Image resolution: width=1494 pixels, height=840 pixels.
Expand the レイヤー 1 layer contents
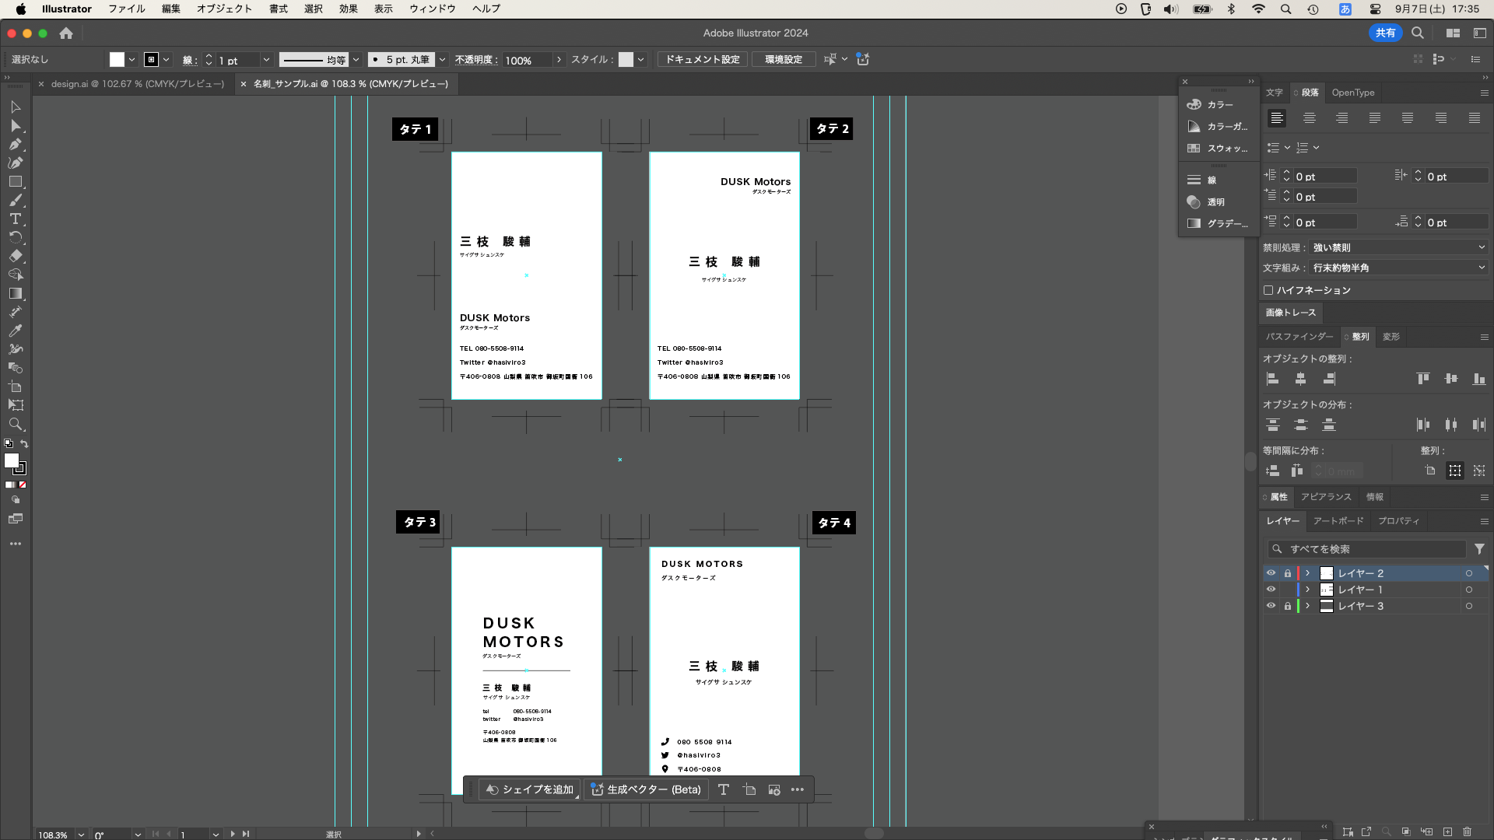click(1307, 590)
